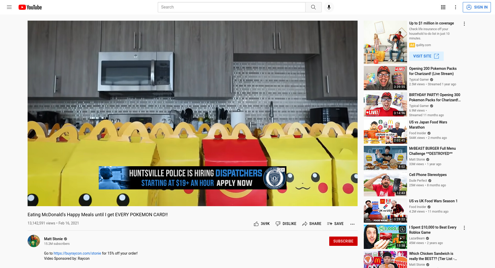Open the buyraycon.com/stonie link
495x268 pixels.
[x=77, y=253]
